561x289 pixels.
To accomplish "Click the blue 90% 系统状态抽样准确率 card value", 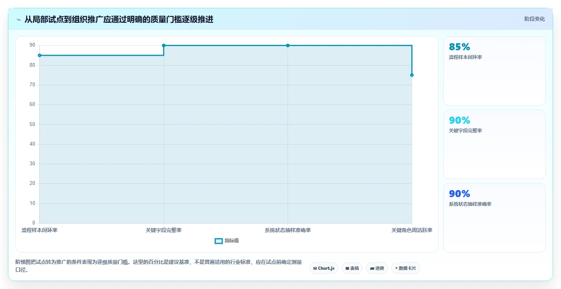I will coord(460,194).
